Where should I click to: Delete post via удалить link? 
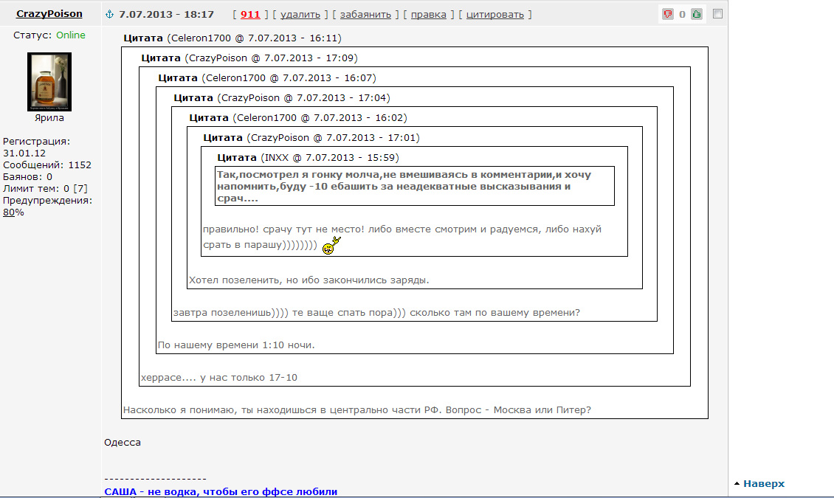[300, 15]
